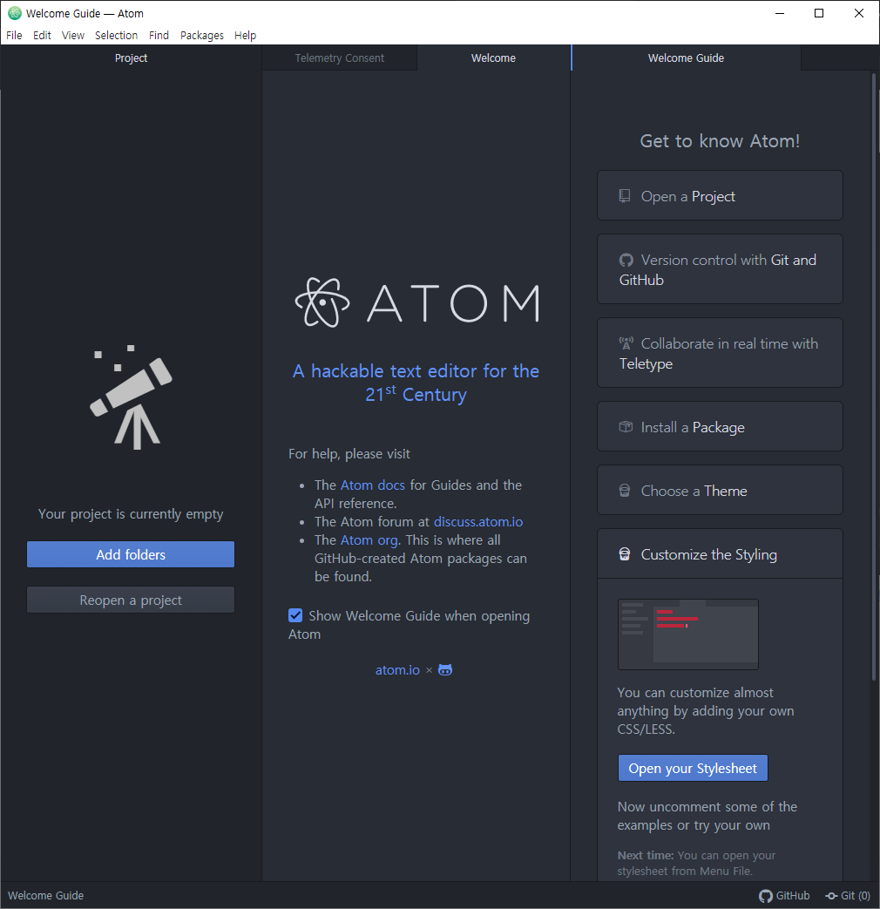Click the paint bucket icon beside Customize the Styling
This screenshot has width=880, height=909.
click(x=625, y=554)
